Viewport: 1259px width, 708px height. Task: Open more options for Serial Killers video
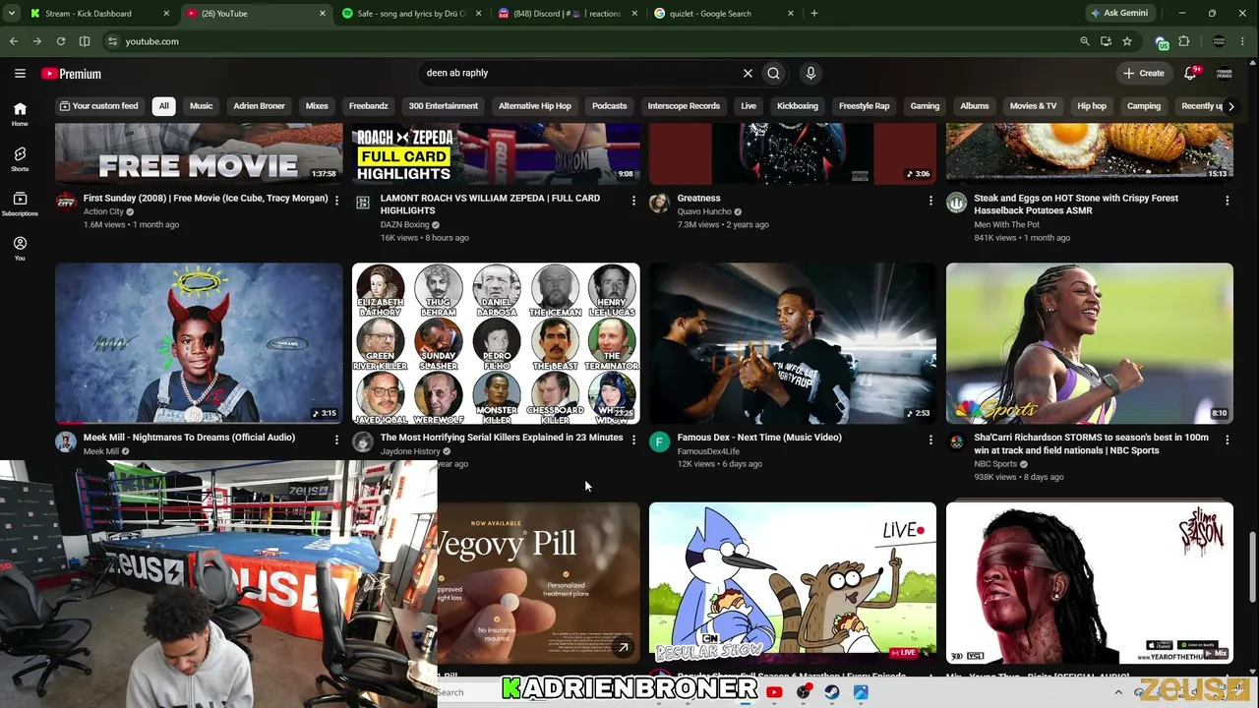click(633, 440)
